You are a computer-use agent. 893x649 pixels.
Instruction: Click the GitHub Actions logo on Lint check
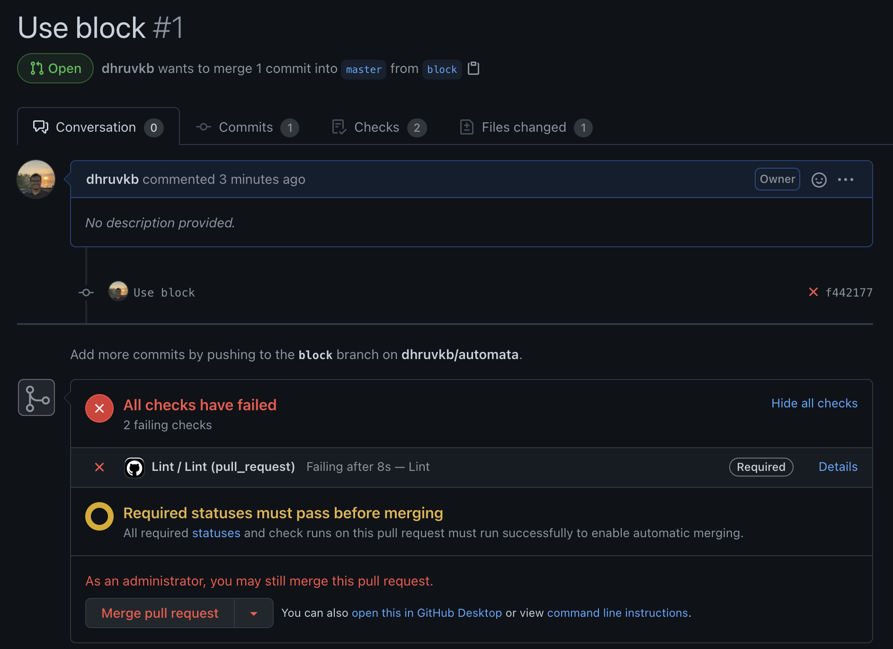(x=134, y=468)
